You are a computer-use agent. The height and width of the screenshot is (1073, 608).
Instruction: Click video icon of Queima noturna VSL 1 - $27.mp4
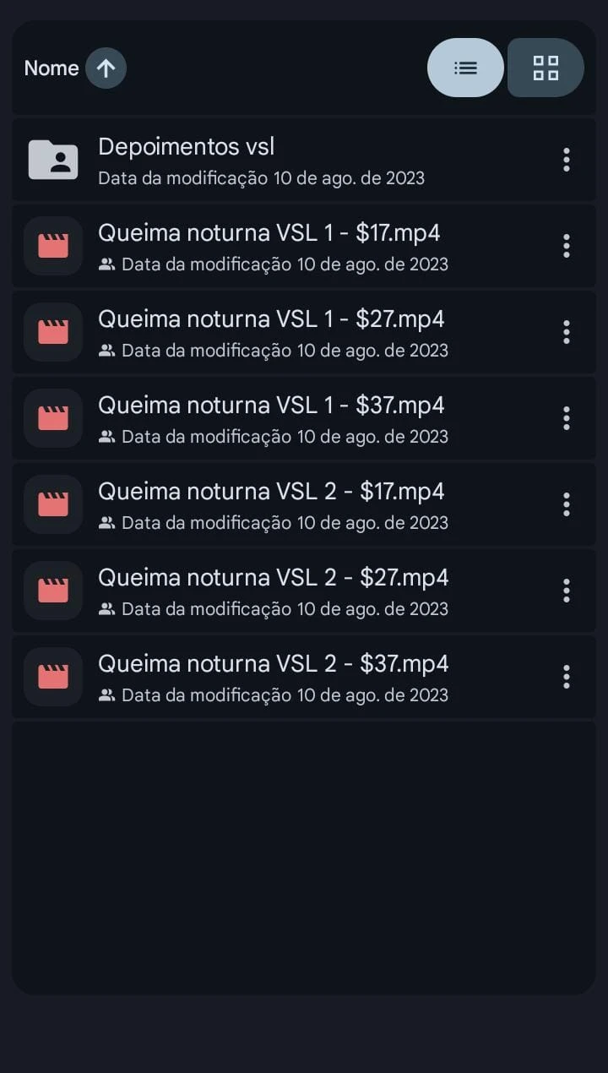53,332
